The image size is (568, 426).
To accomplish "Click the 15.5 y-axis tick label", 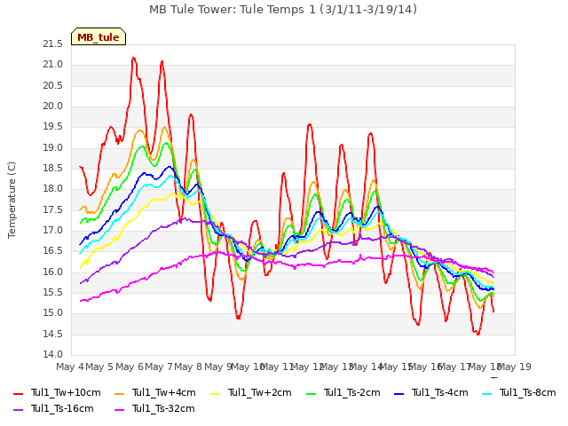I will click(x=53, y=292).
